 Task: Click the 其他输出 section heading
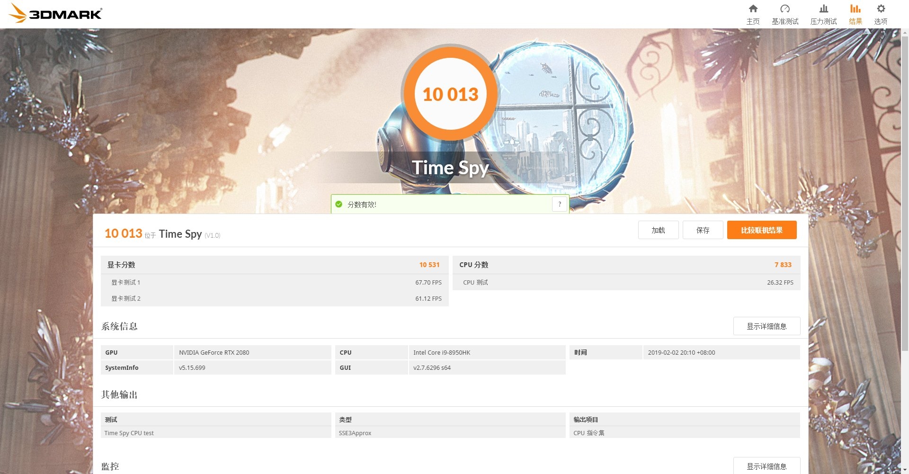(x=119, y=394)
